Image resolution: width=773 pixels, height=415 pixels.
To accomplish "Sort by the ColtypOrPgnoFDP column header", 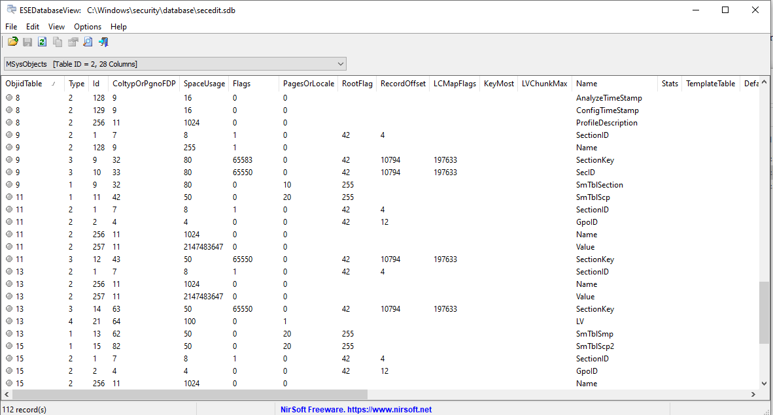I will pos(144,84).
